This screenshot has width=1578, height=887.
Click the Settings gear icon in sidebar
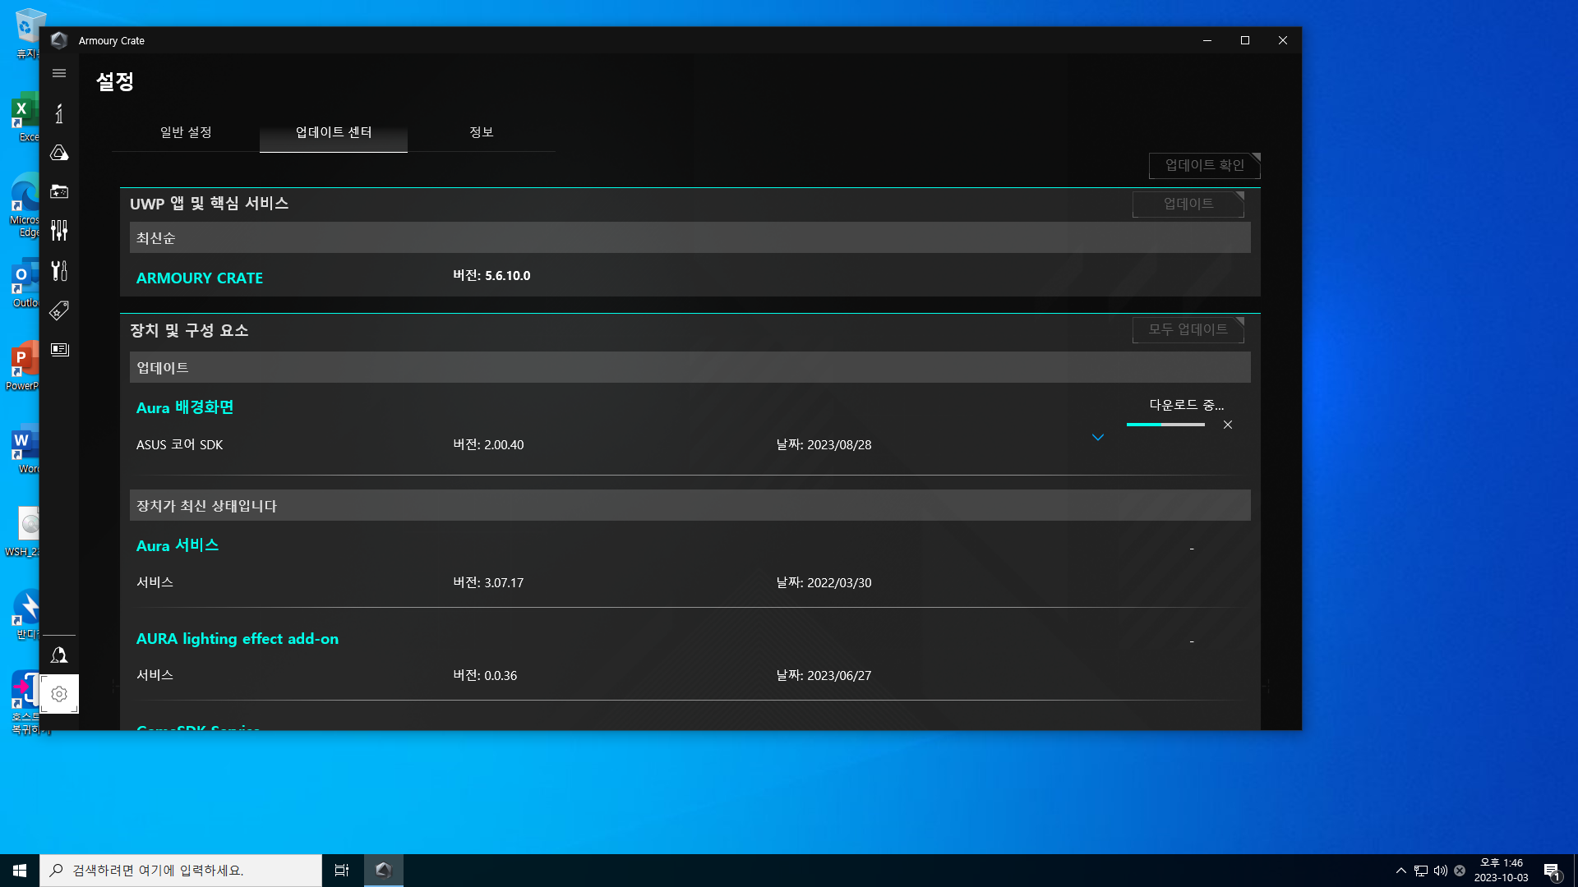click(x=59, y=694)
